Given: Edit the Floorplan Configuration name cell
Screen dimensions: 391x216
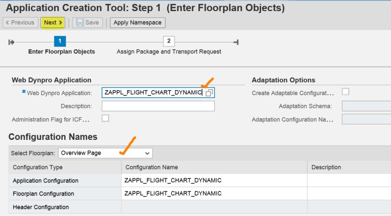Looking at the screenshot, I should (214, 194).
